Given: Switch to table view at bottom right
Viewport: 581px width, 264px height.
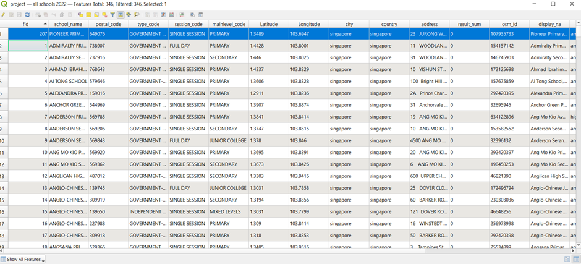Looking at the screenshot, I should coord(575,259).
